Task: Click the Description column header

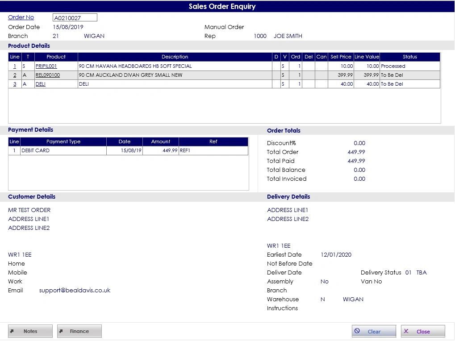Action: pyautogui.click(x=175, y=57)
